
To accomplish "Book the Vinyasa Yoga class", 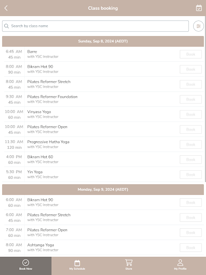I will coord(190,114).
